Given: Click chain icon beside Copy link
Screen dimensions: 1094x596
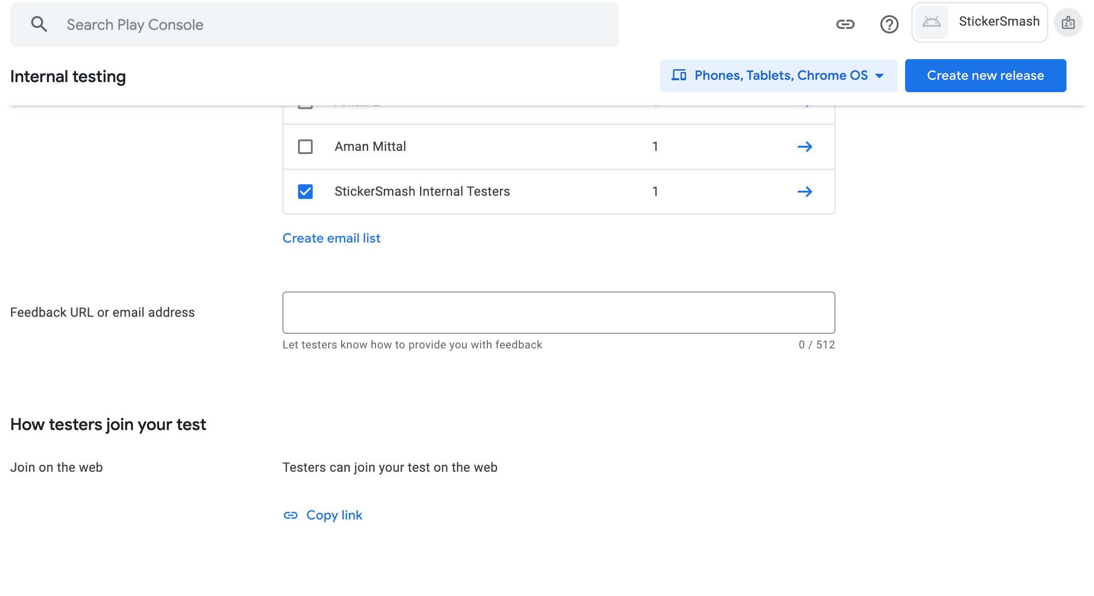Looking at the screenshot, I should pyautogui.click(x=291, y=515).
